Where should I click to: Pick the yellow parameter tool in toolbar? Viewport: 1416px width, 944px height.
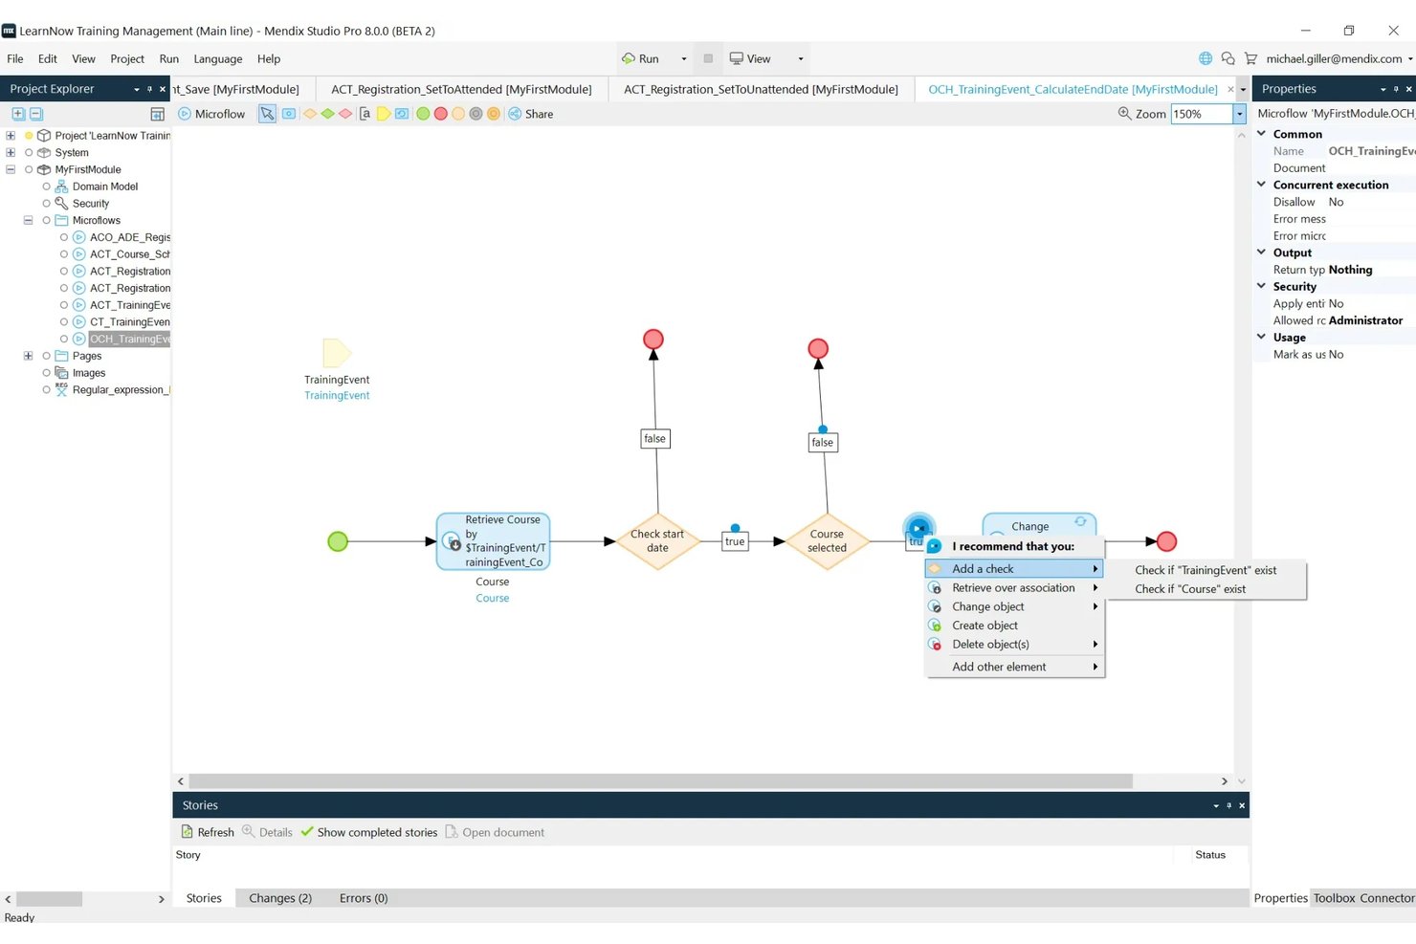point(383,114)
